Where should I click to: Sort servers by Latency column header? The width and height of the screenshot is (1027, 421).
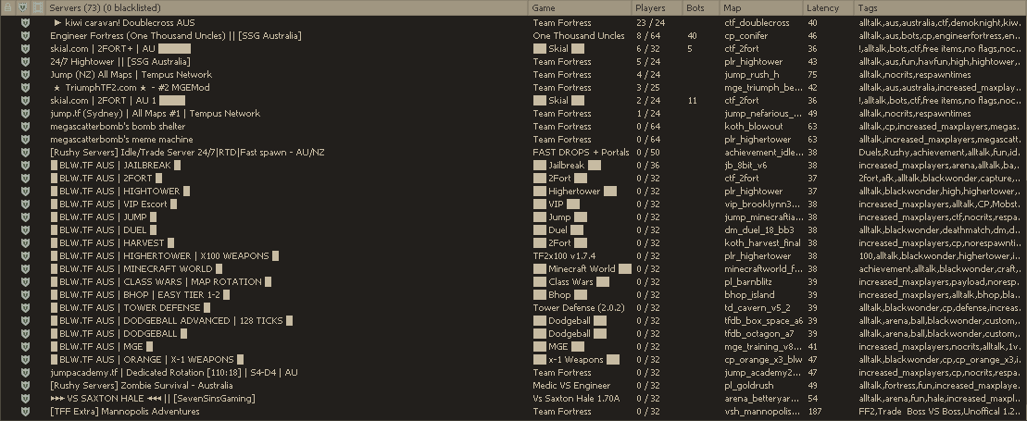click(x=829, y=7)
